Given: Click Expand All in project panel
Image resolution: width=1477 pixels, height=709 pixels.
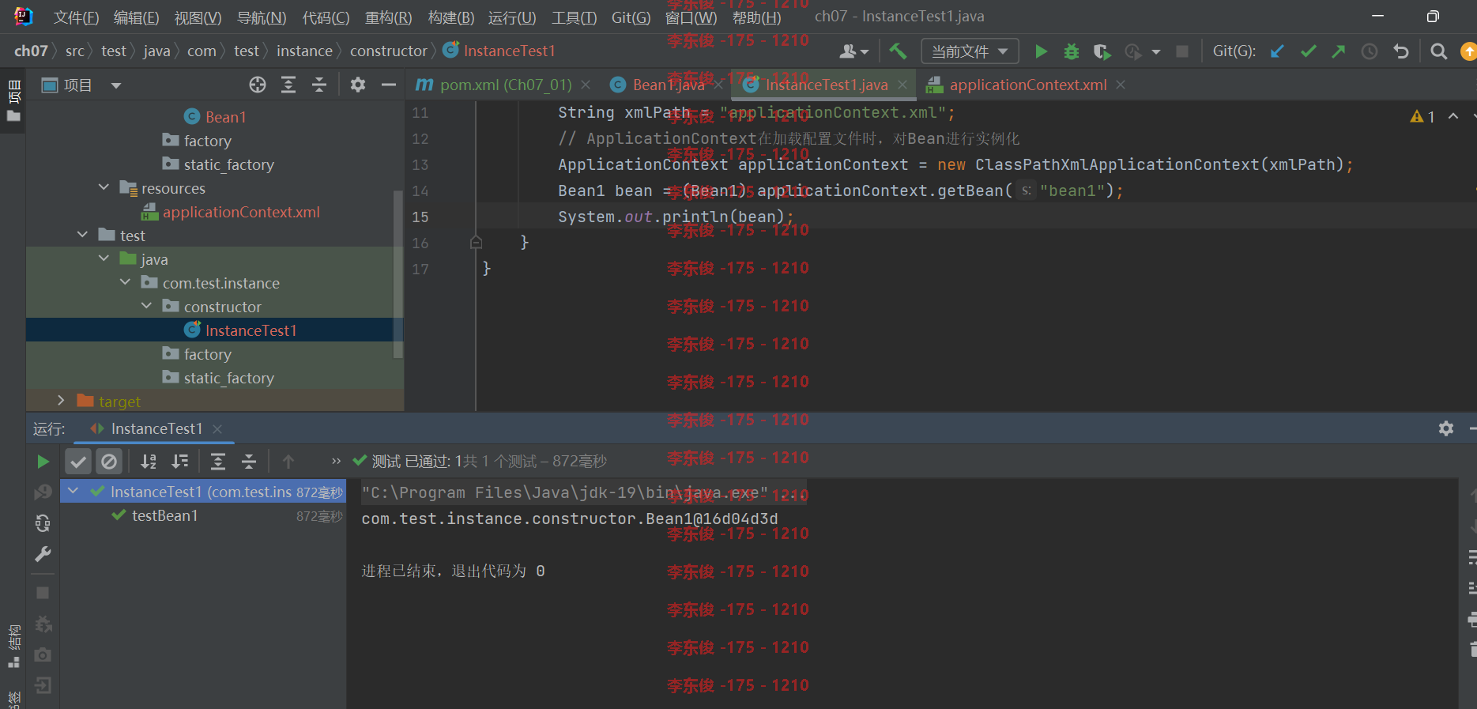Looking at the screenshot, I should (288, 85).
